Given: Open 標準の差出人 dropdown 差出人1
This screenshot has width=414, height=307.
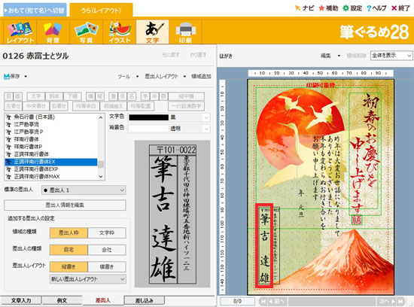Looking at the screenshot, I should click(84, 190).
